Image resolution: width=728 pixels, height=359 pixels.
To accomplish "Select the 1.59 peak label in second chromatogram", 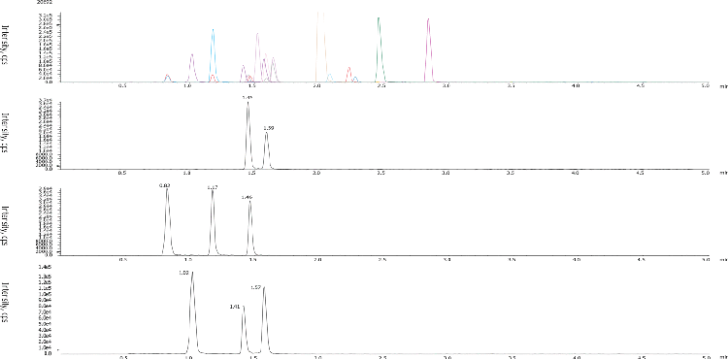I will tap(269, 128).
